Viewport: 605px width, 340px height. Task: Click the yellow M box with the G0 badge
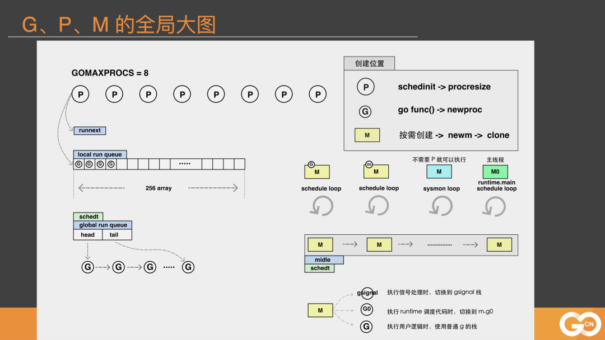coord(376,171)
